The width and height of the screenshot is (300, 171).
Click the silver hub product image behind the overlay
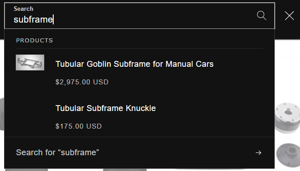(287, 118)
